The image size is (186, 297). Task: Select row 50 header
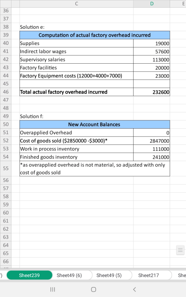tap(6, 124)
